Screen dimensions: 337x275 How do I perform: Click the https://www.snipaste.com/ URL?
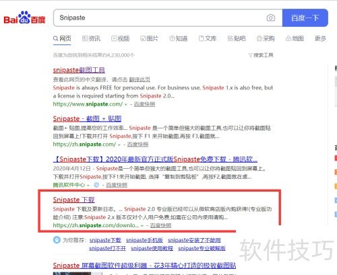[x=88, y=104]
